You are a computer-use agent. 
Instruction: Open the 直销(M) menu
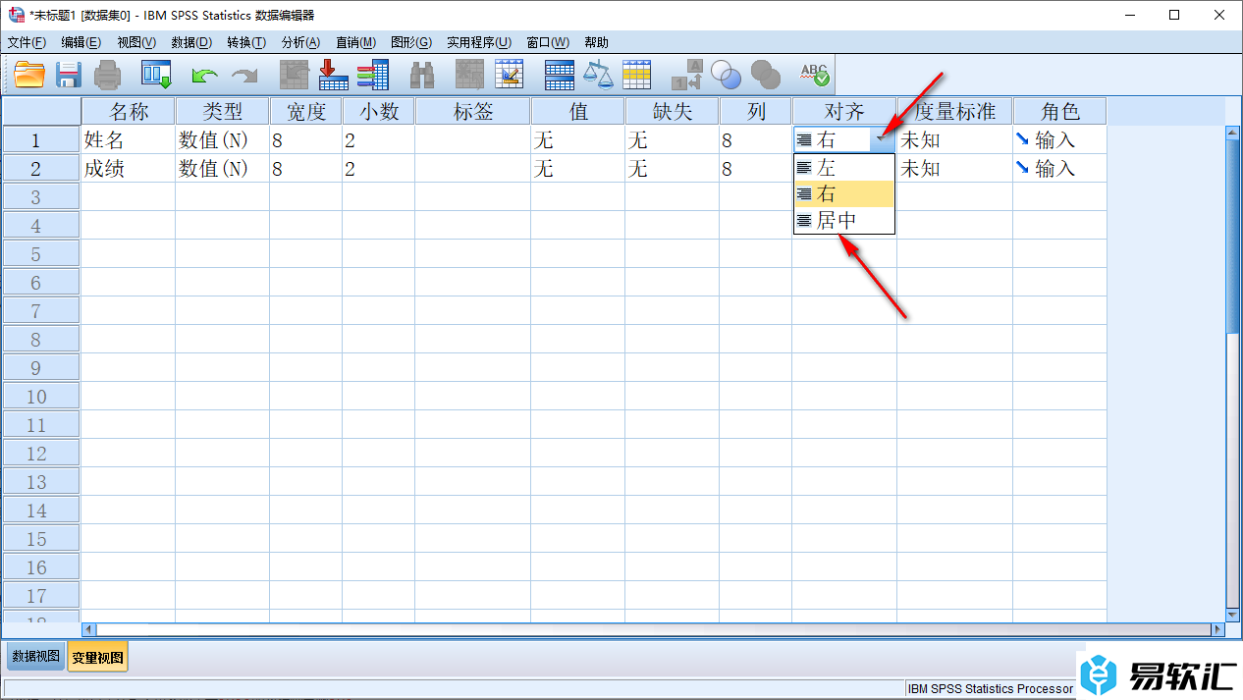point(355,42)
